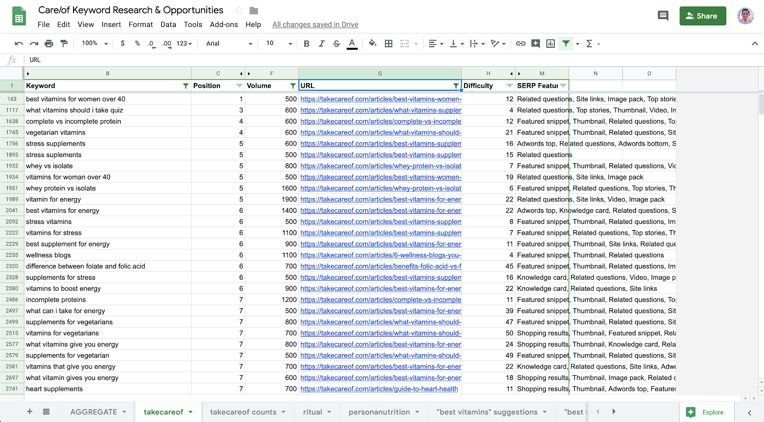Open the Filter views dropdown arrow
This screenshot has width=764, height=422.
[x=578, y=44]
